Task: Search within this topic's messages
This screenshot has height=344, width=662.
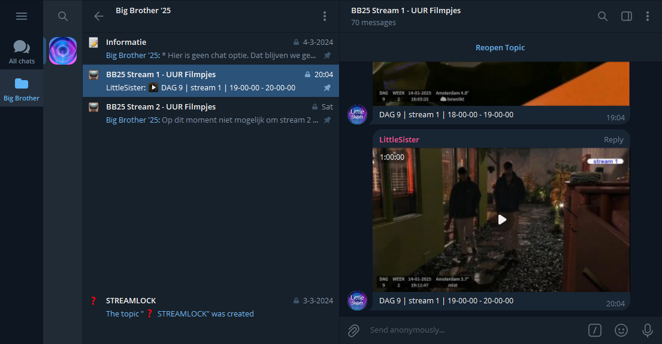Action: [603, 16]
